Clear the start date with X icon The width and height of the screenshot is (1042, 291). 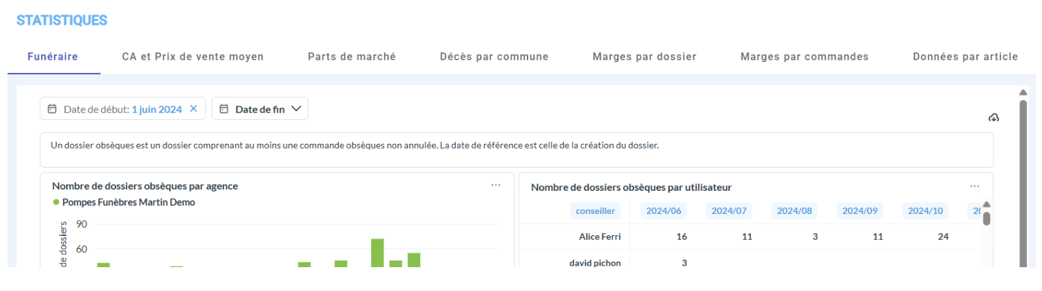coord(193,109)
